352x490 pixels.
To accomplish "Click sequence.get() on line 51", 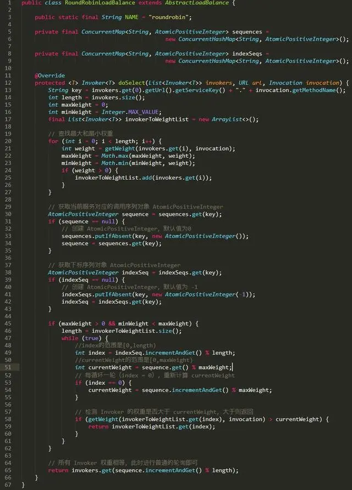I will [x=165, y=367].
